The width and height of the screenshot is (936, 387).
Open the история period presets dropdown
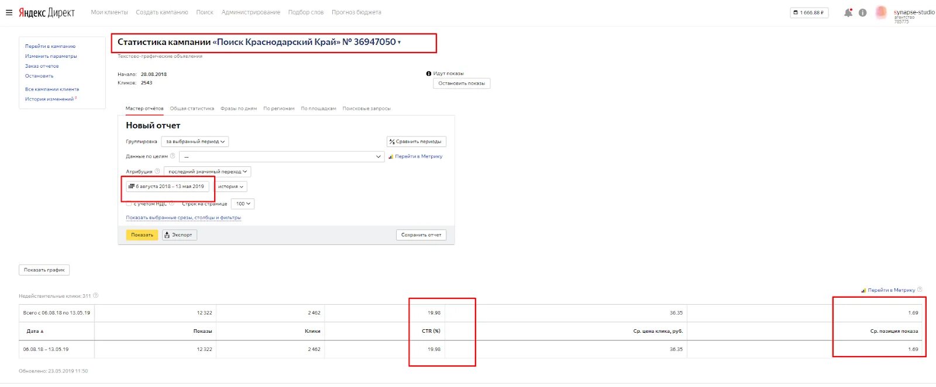[x=230, y=187]
